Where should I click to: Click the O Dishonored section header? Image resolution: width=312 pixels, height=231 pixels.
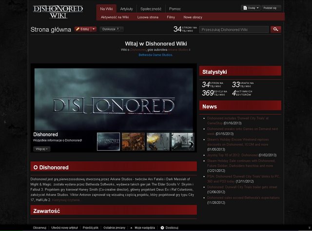[114, 166]
